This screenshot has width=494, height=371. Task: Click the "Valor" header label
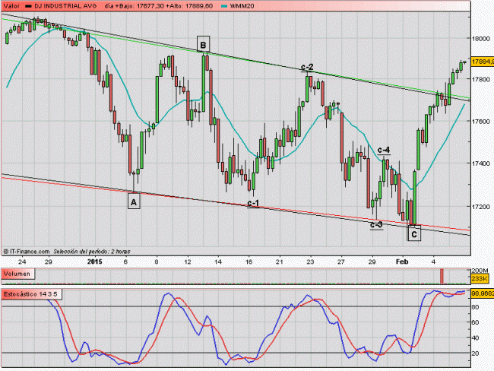pos(11,6)
